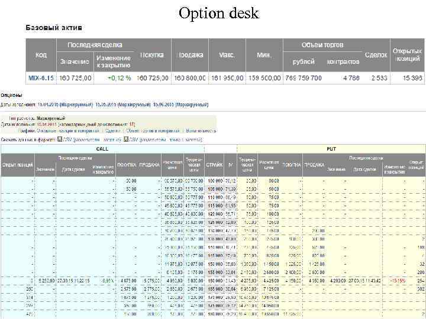Click the 105 000 strike cell
This screenshot has height=319, width=426.
[x=215, y=189]
